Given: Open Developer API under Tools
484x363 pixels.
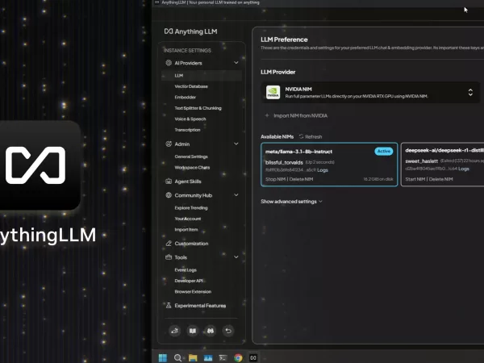Looking at the screenshot, I should coord(189,281).
